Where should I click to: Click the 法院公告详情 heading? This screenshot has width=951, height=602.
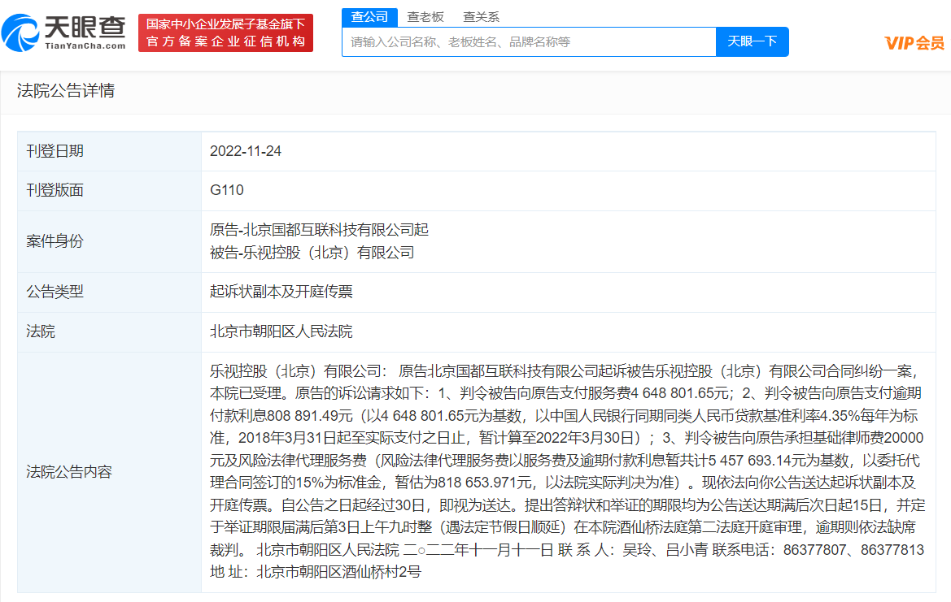66,91
